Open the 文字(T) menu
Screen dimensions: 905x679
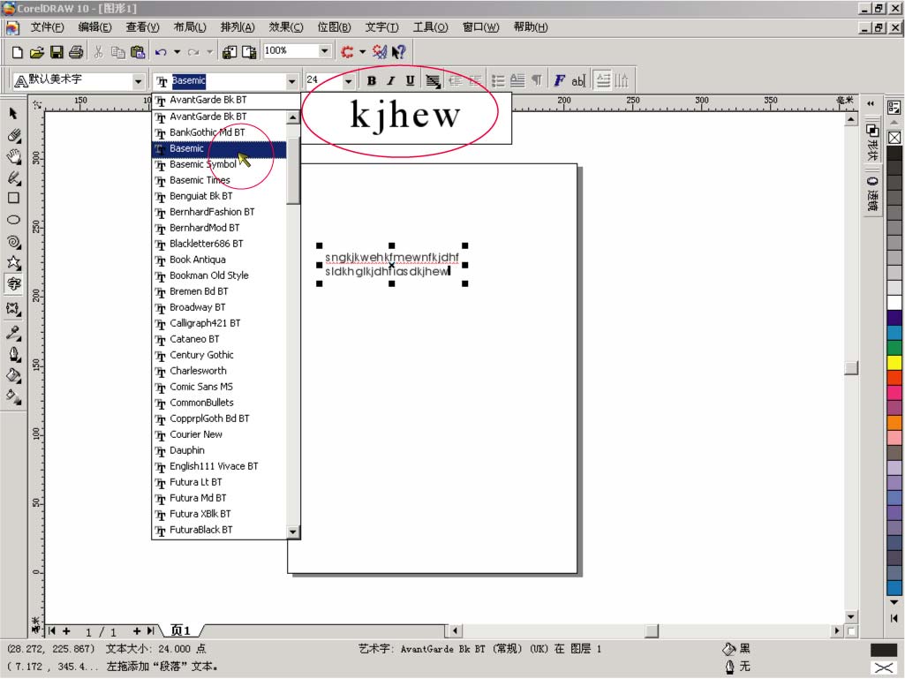(x=381, y=27)
